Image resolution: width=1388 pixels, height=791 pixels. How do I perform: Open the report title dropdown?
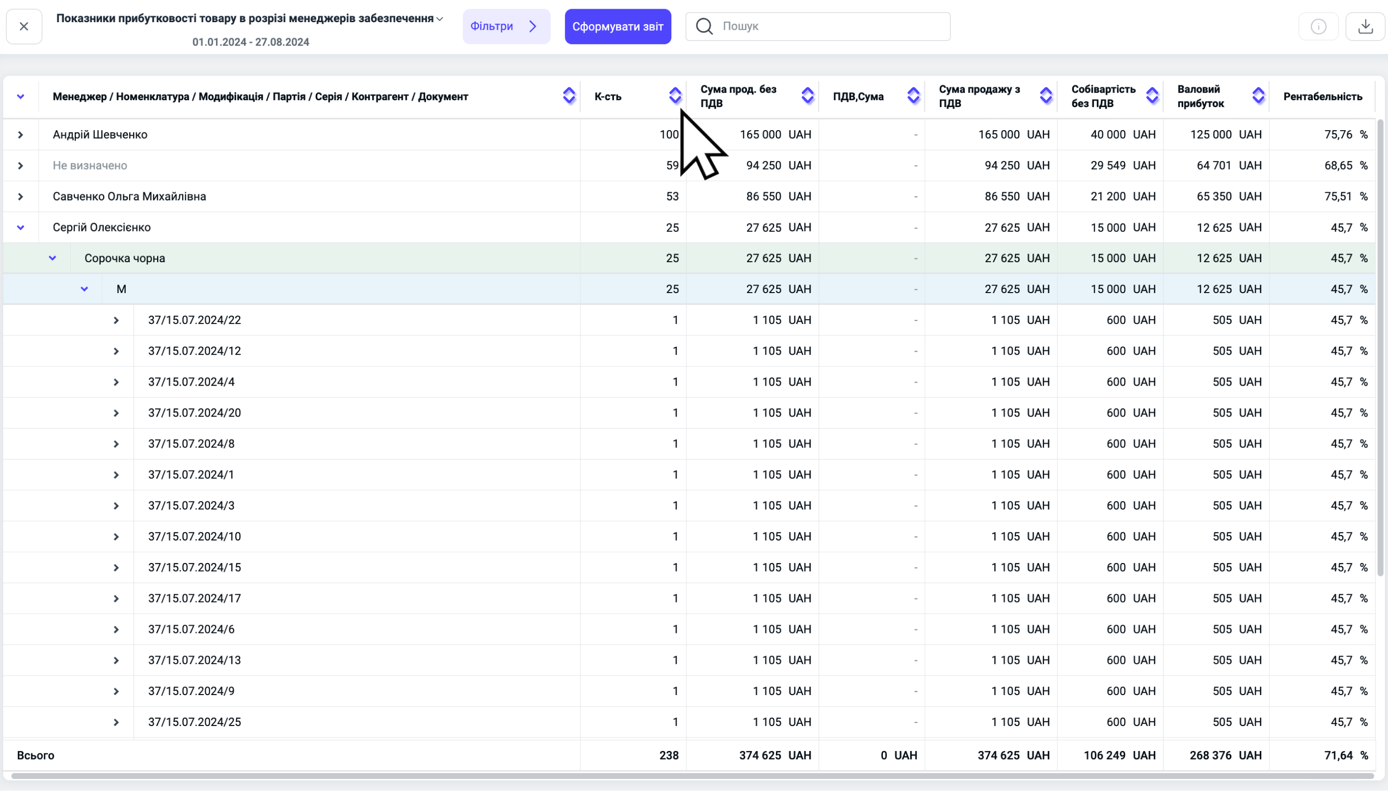pyautogui.click(x=440, y=19)
